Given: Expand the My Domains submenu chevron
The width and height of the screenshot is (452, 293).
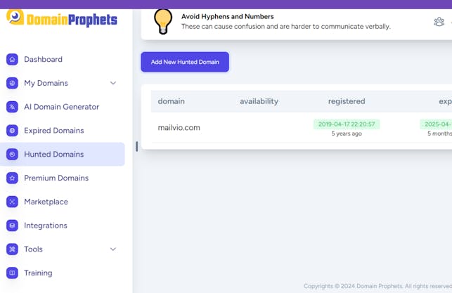Looking at the screenshot, I should [x=113, y=83].
